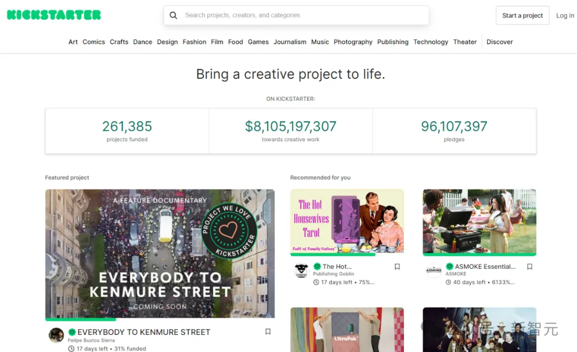This screenshot has height=352, width=577.
Task: Open the ASMOKE Essential project title
Action: coord(485,266)
